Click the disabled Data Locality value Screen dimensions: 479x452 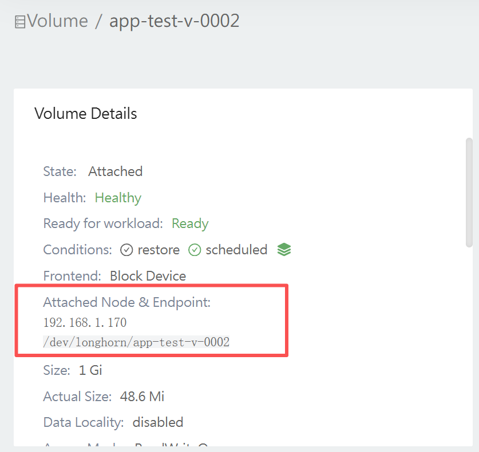point(158,422)
